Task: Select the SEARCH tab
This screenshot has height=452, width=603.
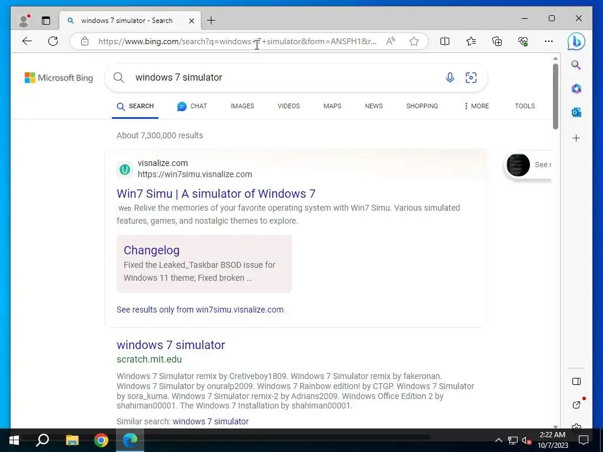Action: click(135, 106)
